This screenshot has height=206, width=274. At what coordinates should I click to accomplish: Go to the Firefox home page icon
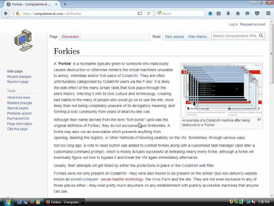point(238,13)
